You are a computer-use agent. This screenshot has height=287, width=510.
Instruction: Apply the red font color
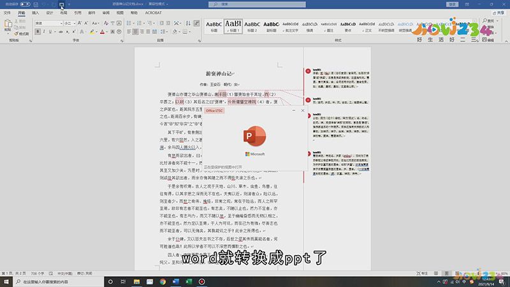(102, 31)
